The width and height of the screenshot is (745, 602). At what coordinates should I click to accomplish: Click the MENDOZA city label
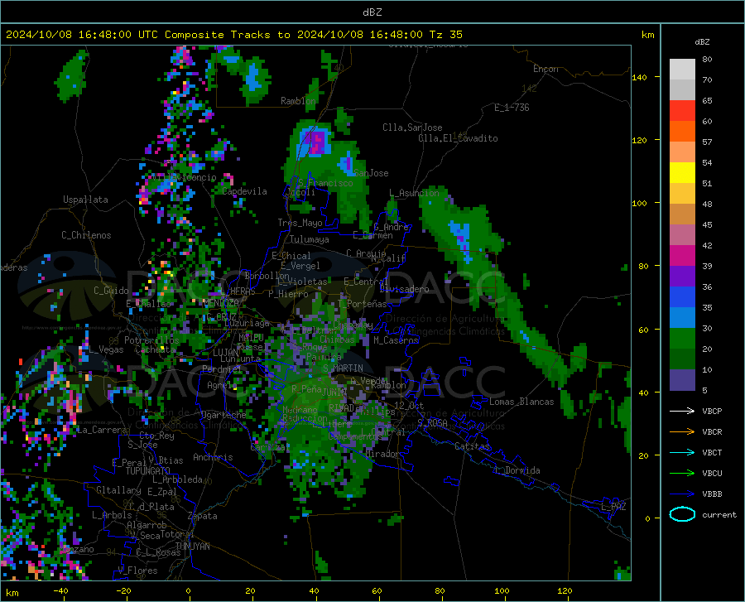tap(220, 302)
